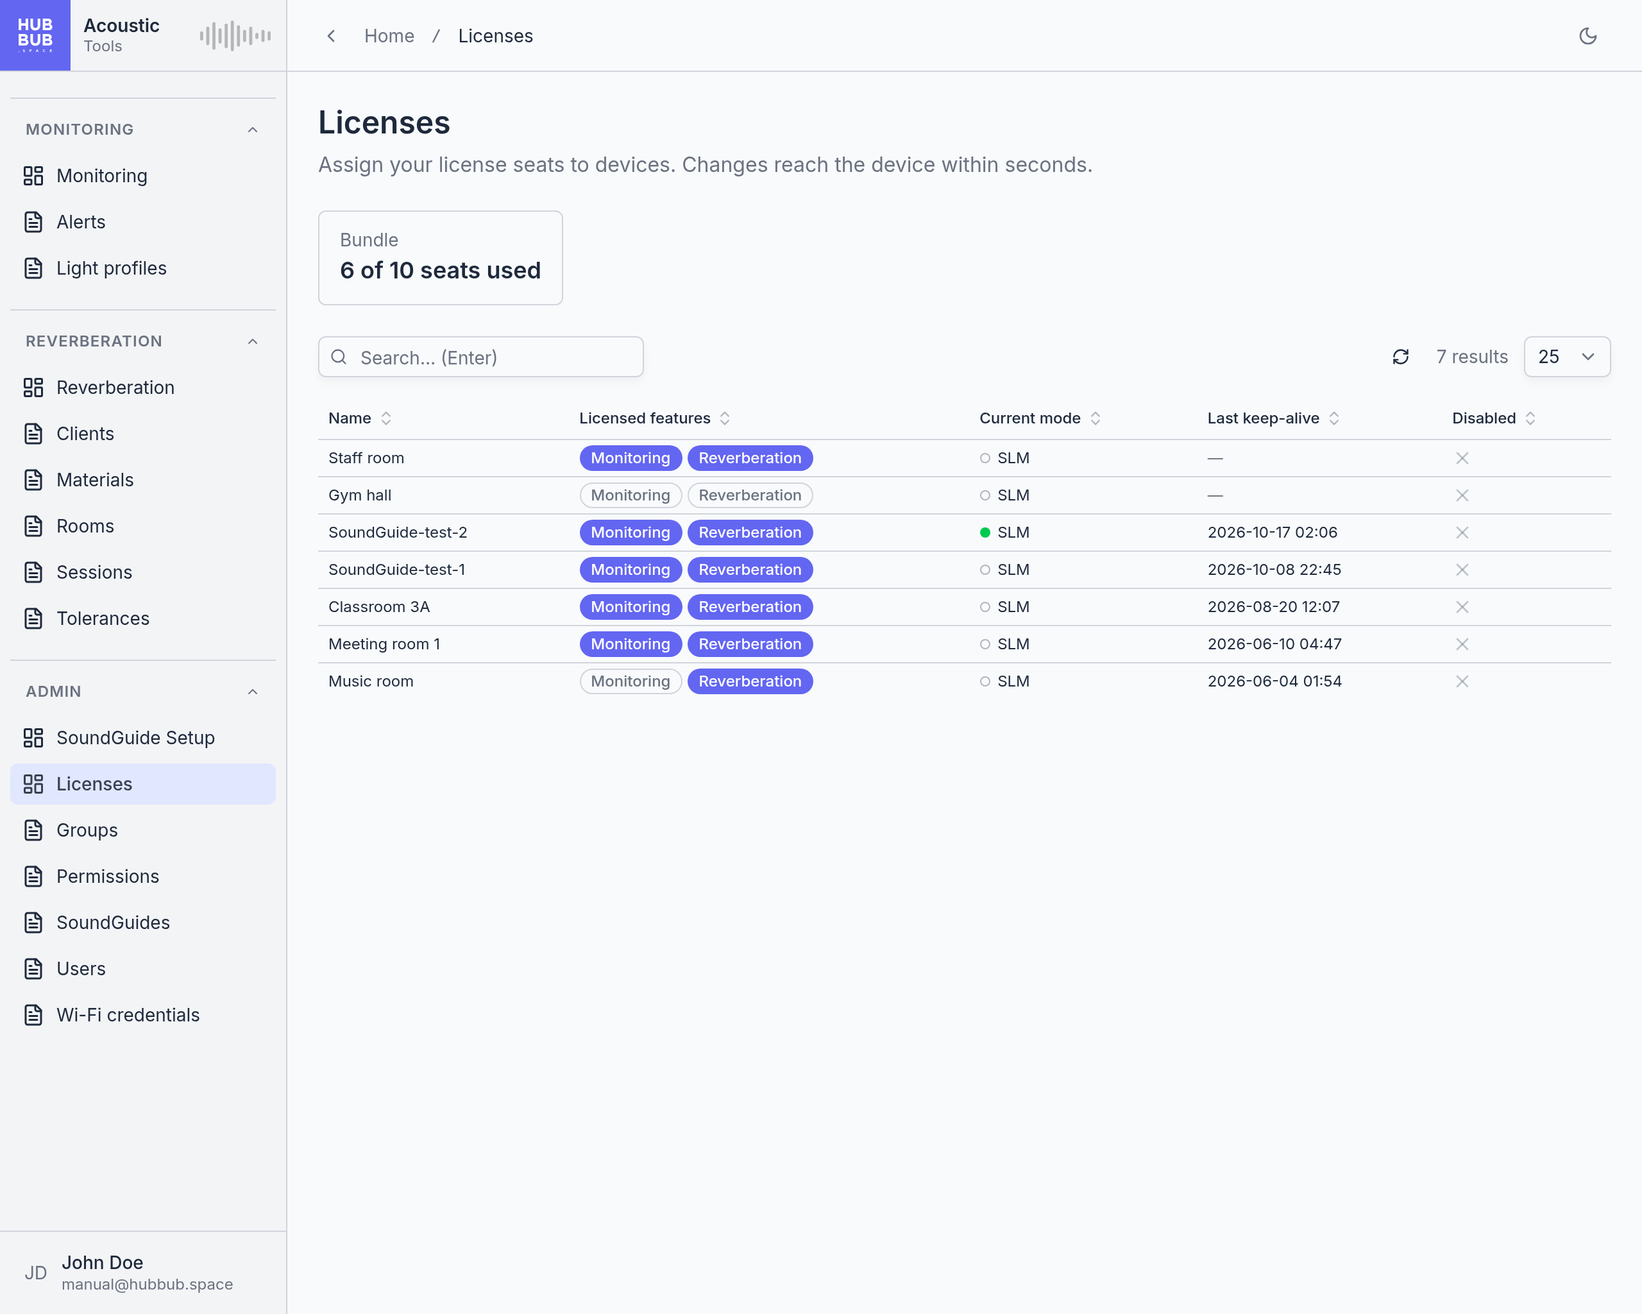Screen dimensions: 1642x1314
Task: Toggle Monitoring feature for Gym hall
Action: (x=630, y=495)
